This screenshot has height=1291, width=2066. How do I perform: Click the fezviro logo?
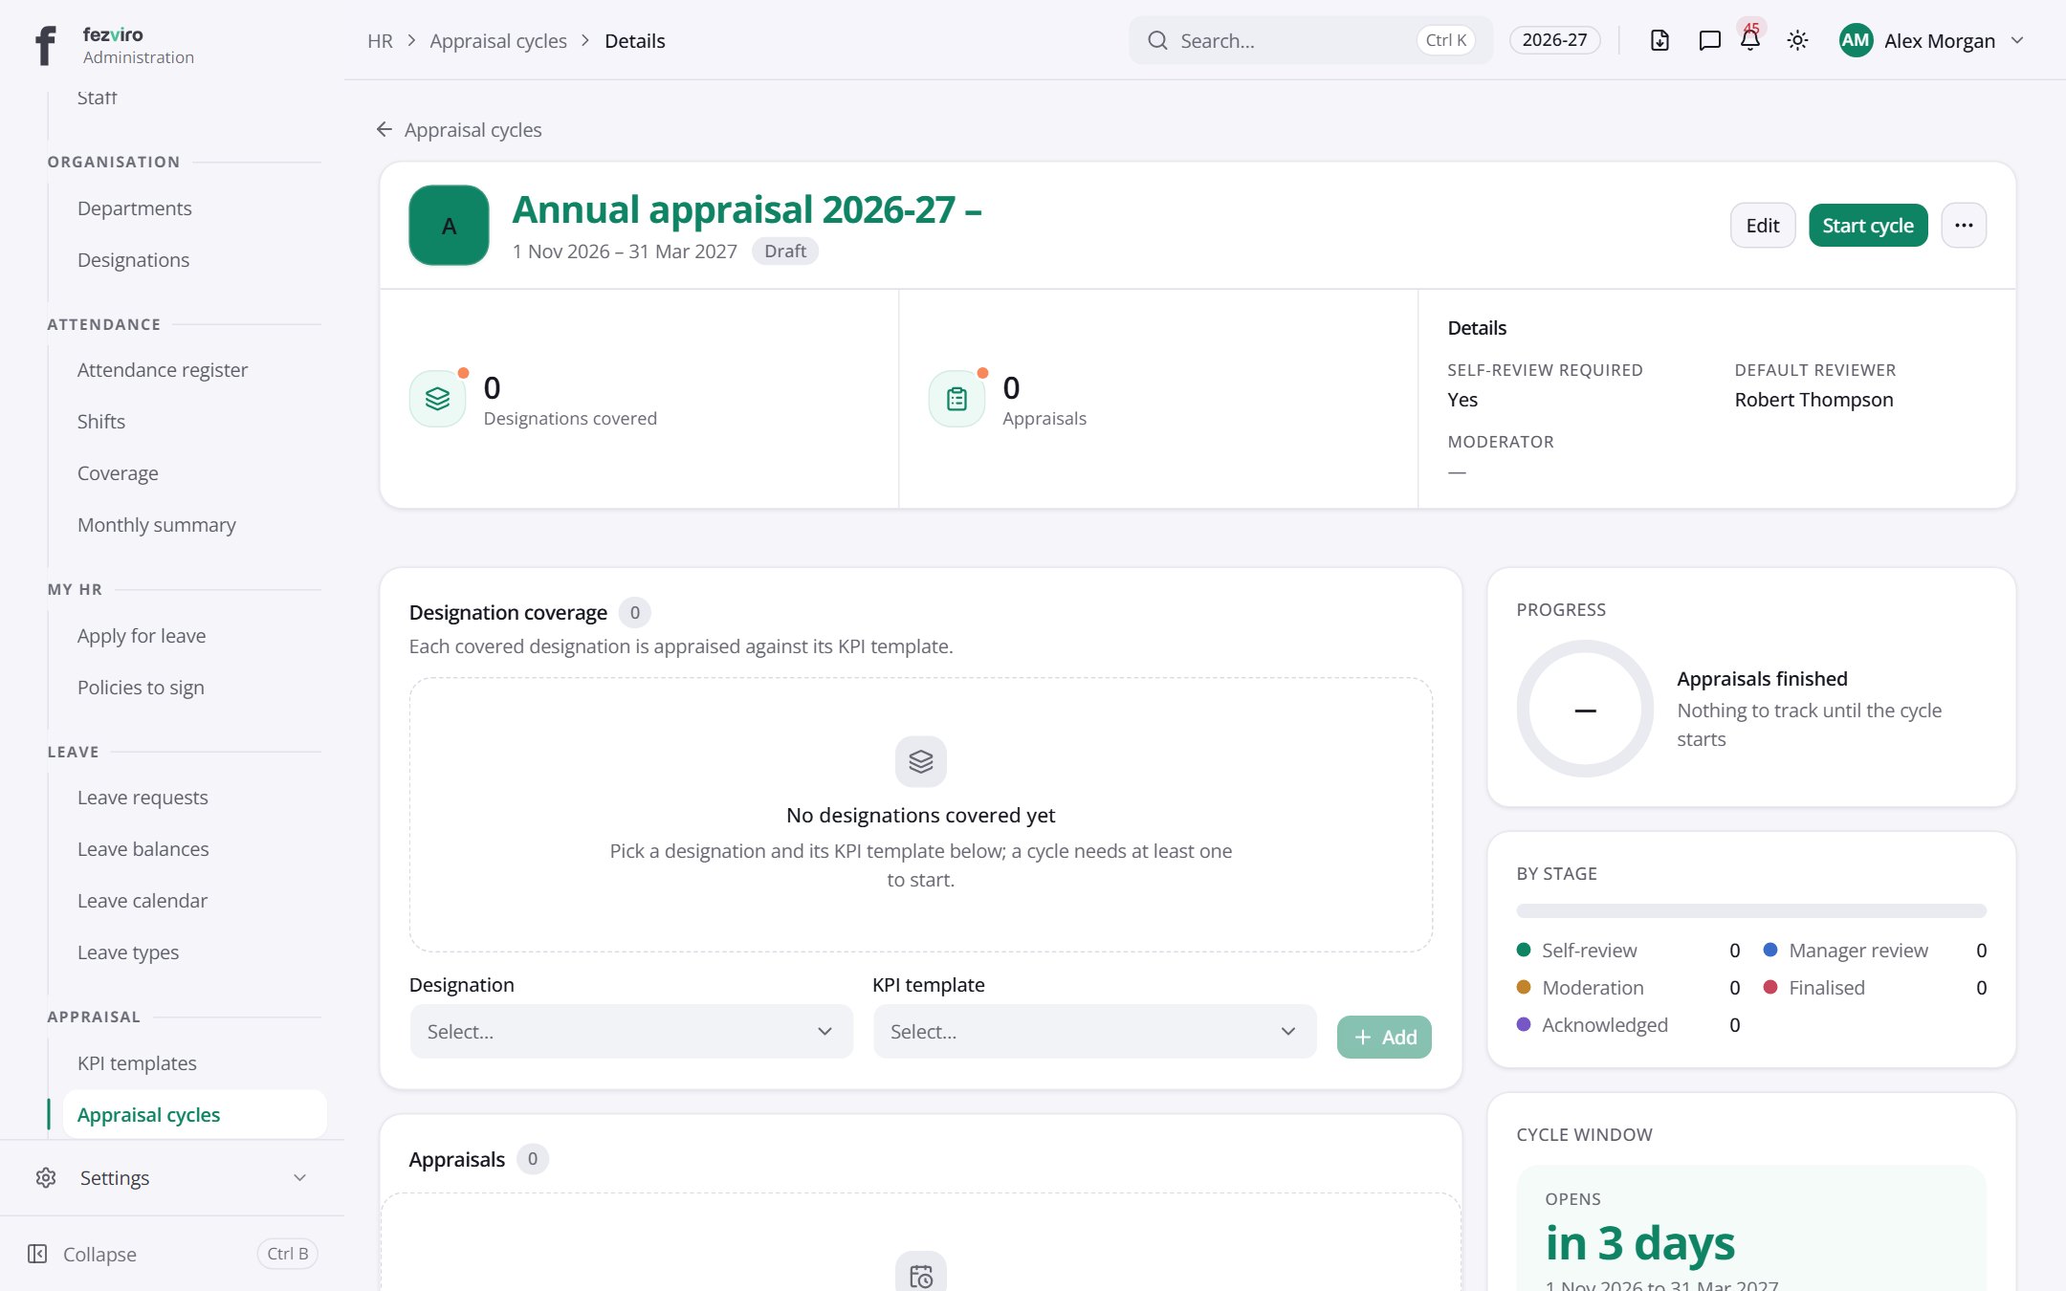[x=45, y=44]
